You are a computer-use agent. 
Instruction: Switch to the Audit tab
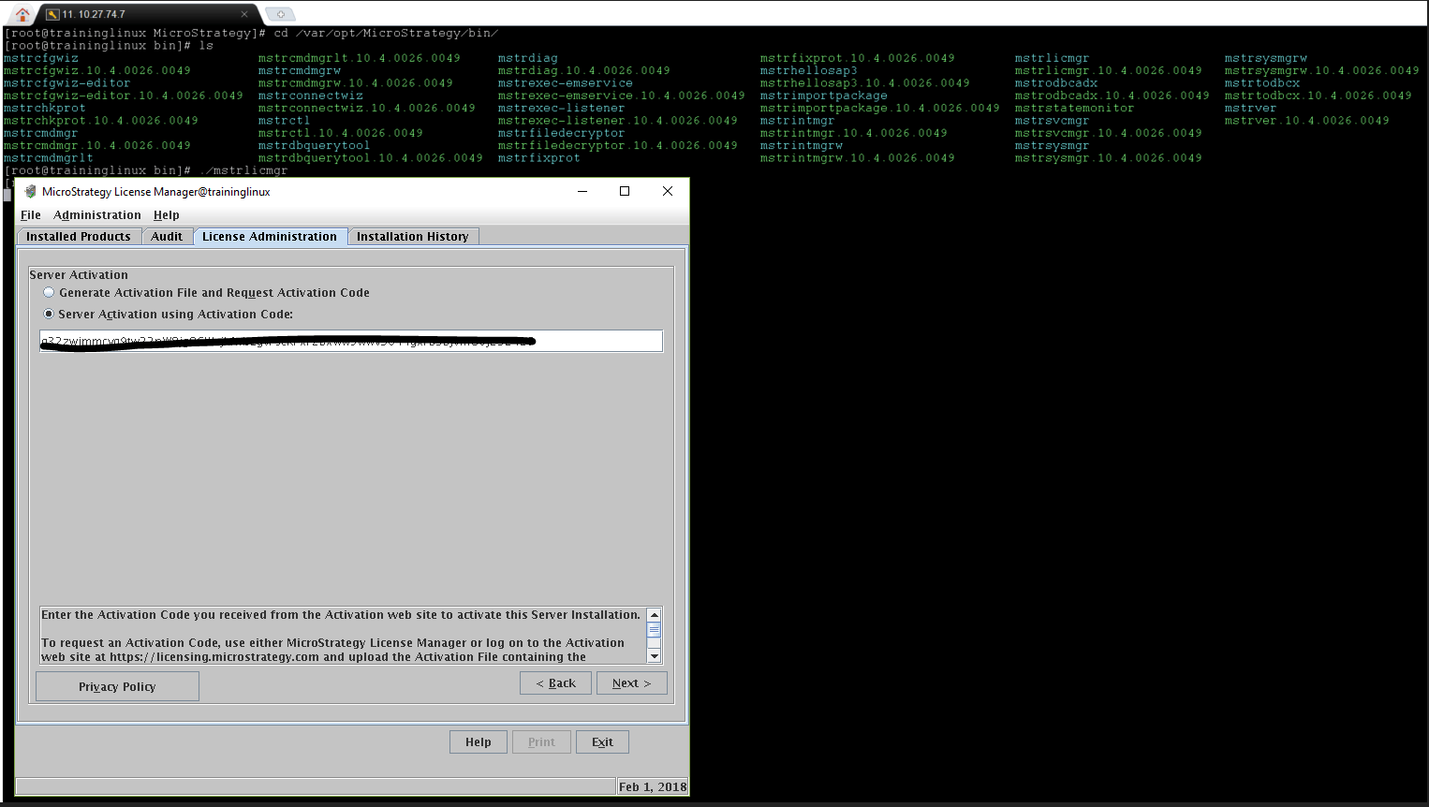click(167, 237)
